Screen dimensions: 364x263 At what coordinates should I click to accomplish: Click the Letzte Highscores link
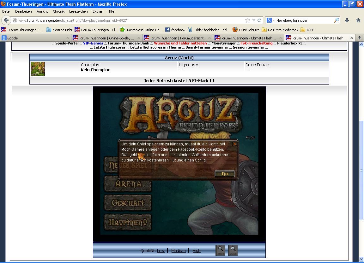(110, 47)
